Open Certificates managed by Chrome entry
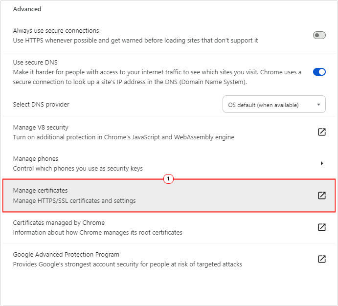The height and width of the screenshot is (306, 338). (169, 227)
